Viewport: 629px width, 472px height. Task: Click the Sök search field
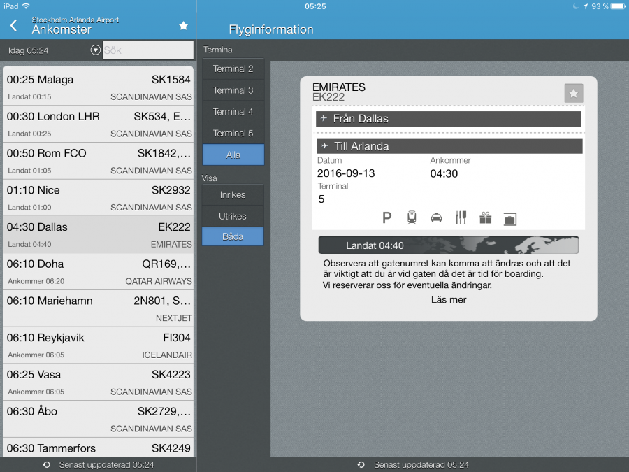(148, 50)
